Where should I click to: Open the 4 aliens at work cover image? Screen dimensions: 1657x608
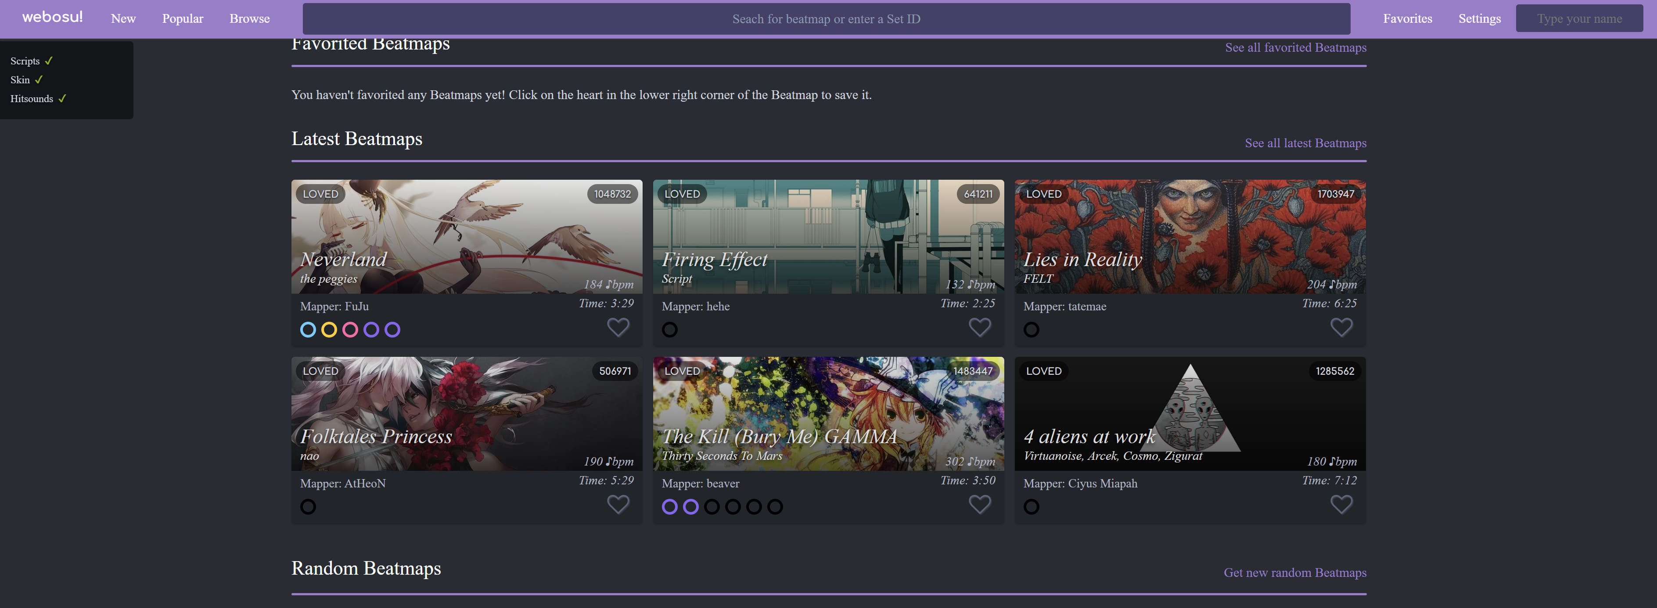click(1190, 414)
